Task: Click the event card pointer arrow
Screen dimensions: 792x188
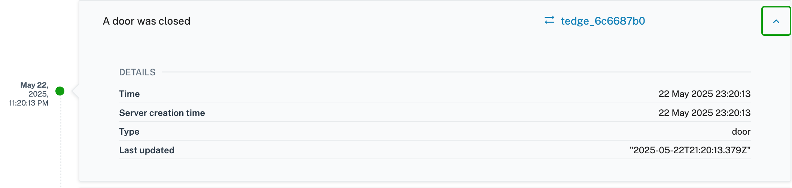Action: pos(75,91)
